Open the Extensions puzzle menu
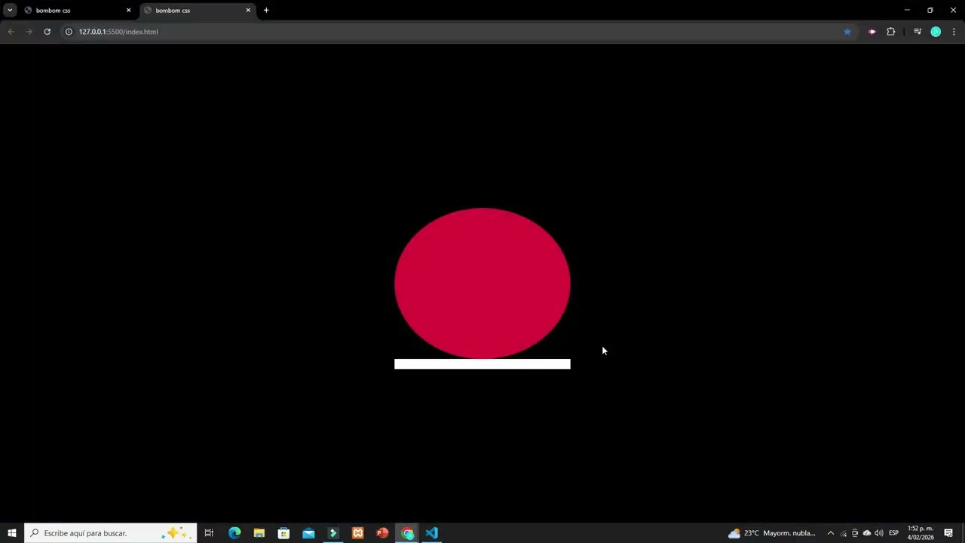Image resolution: width=965 pixels, height=543 pixels. [x=891, y=32]
